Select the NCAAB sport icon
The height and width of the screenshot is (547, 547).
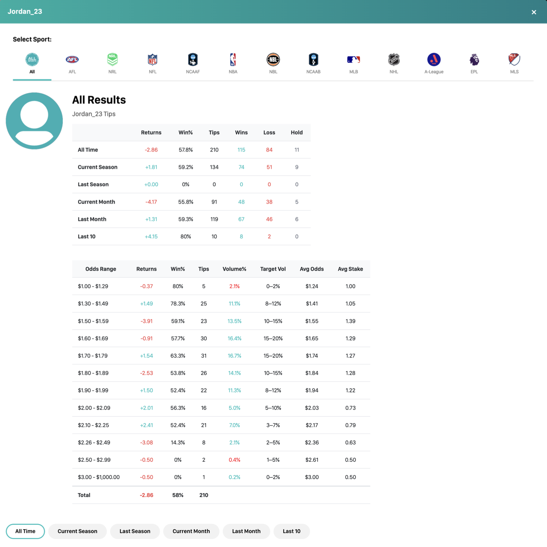[313, 59]
